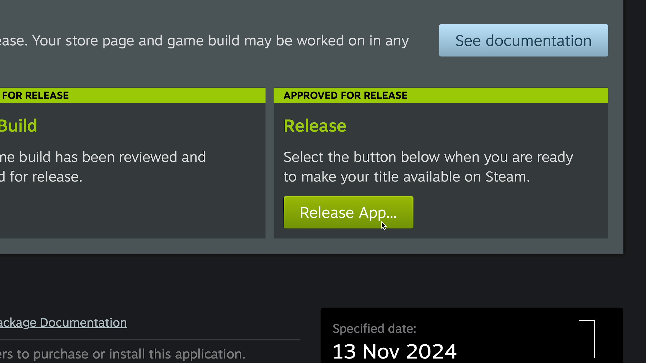The image size is (646, 363).
Task: Open the Package Documentation link
Action: click(x=63, y=322)
